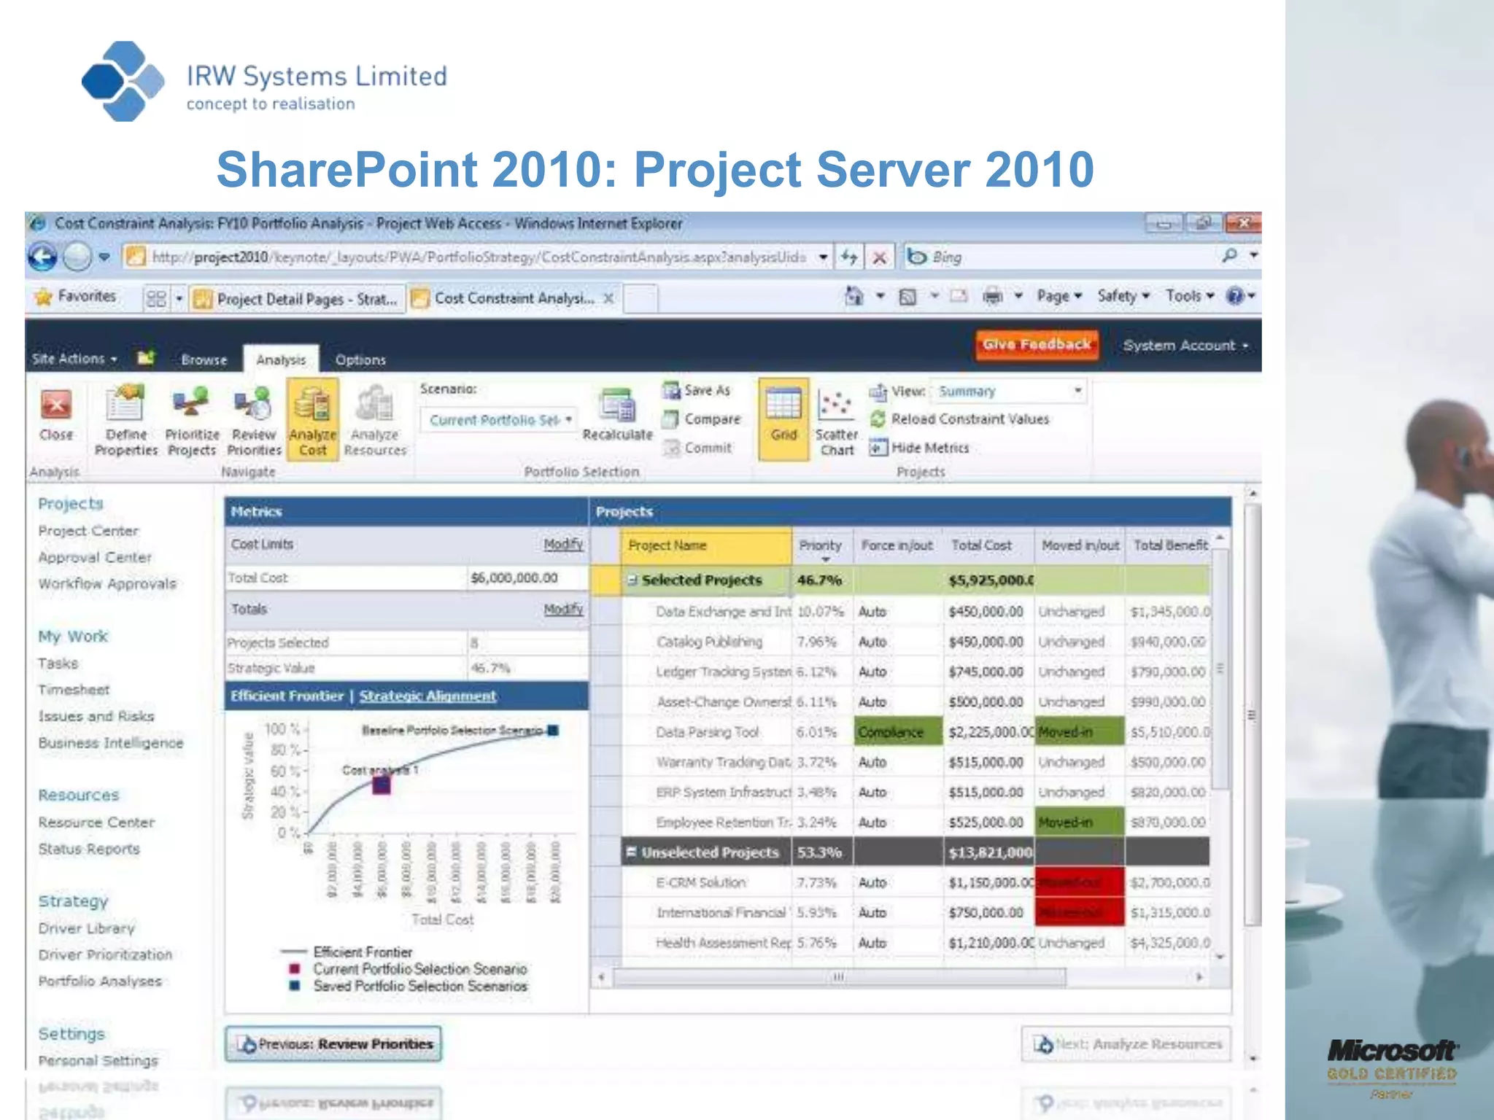Open Driver Library under Strategy
Viewport: 1494px width, 1120px height.
87,928
